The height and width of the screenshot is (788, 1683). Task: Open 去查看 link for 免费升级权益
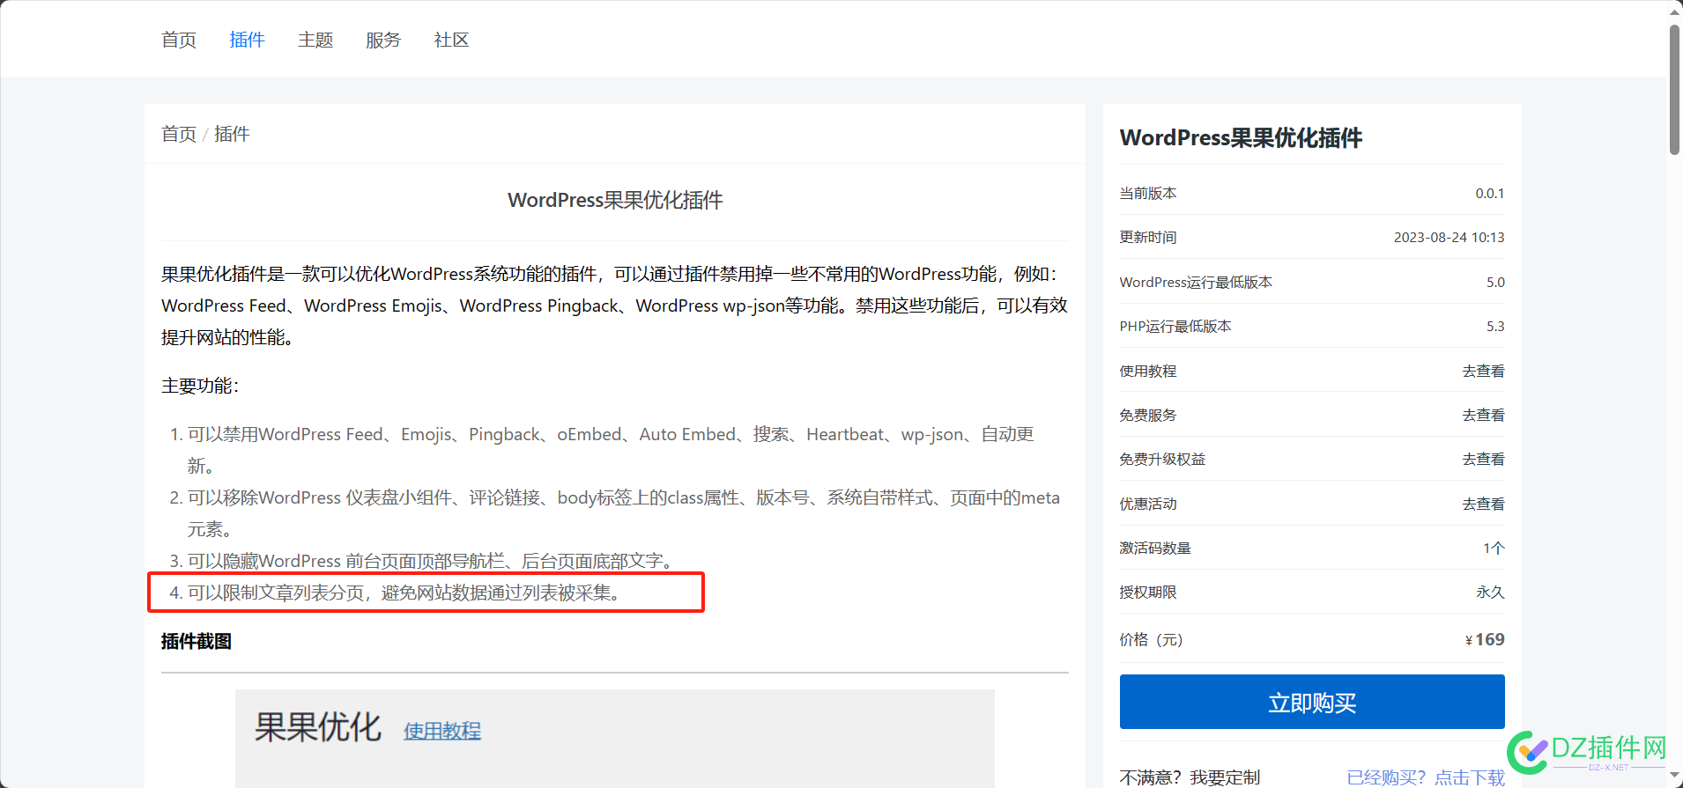point(1483,459)
